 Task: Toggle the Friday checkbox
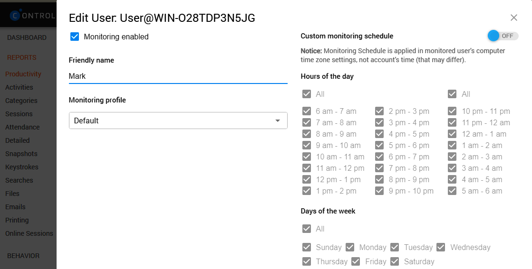[356, 261]
